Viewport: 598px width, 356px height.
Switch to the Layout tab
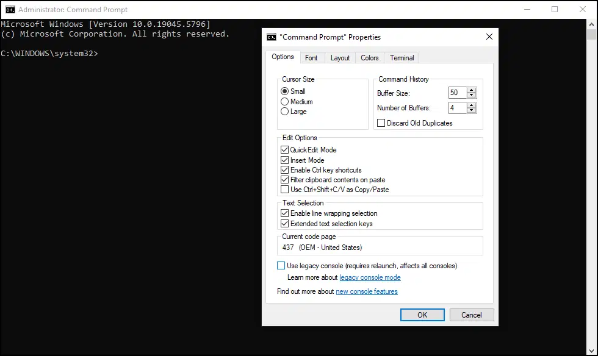point(340,58)
